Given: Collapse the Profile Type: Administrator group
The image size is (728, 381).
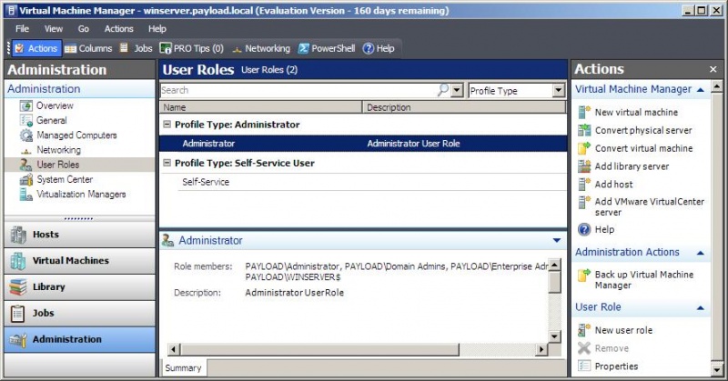Looking at the screenshot, I should pos(167,125).
